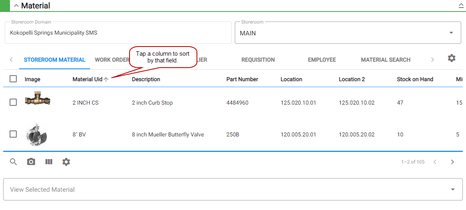
Task: Open tab settings gear at top right
Action: click(x=451, y=58)
